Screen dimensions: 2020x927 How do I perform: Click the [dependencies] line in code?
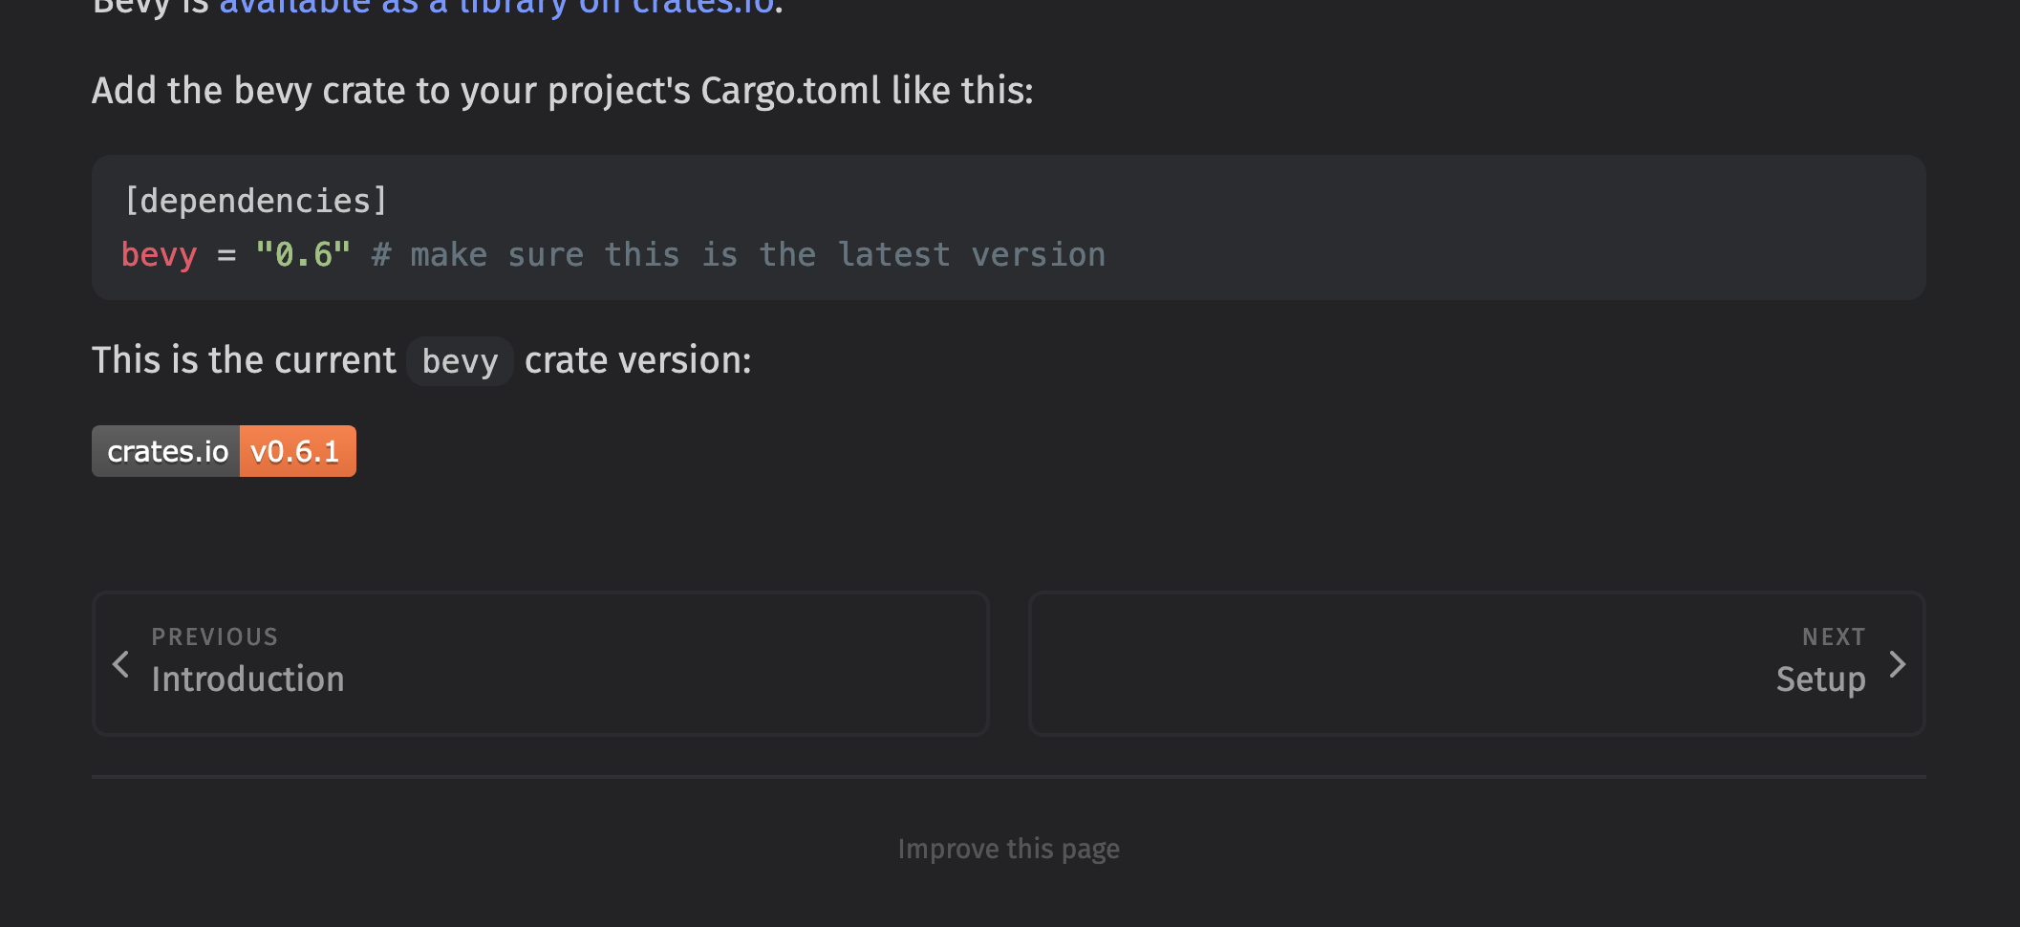coord(255,201)
